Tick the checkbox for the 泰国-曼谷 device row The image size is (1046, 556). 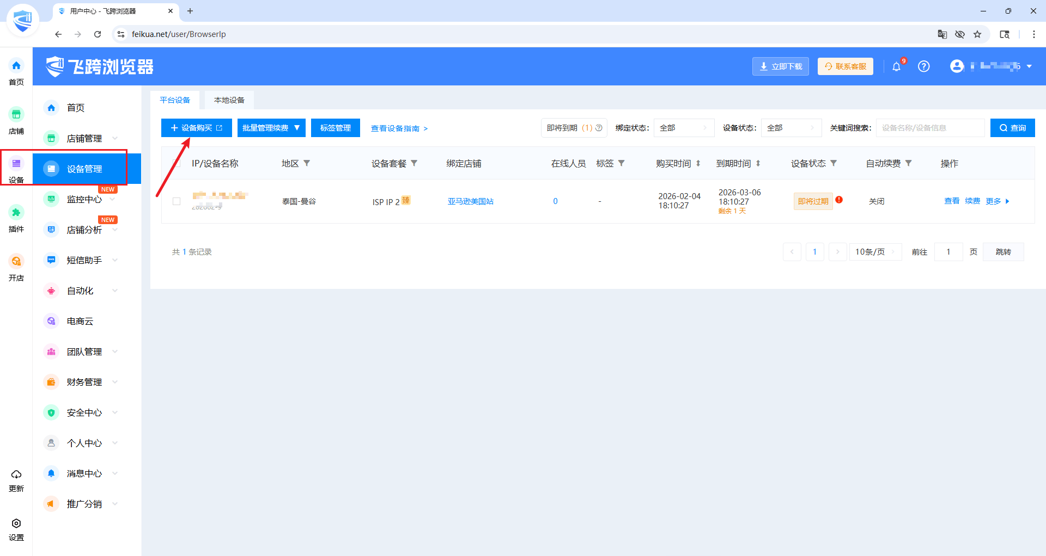point(177,201)
